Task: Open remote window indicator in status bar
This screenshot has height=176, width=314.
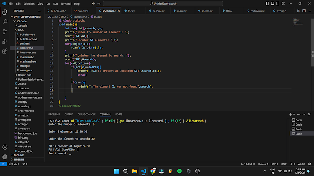Action: (3, 164)
